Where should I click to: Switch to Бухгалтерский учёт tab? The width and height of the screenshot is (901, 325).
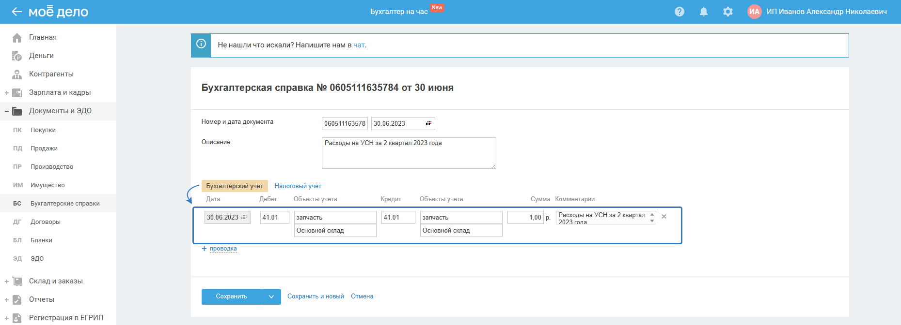pos(235,186)
